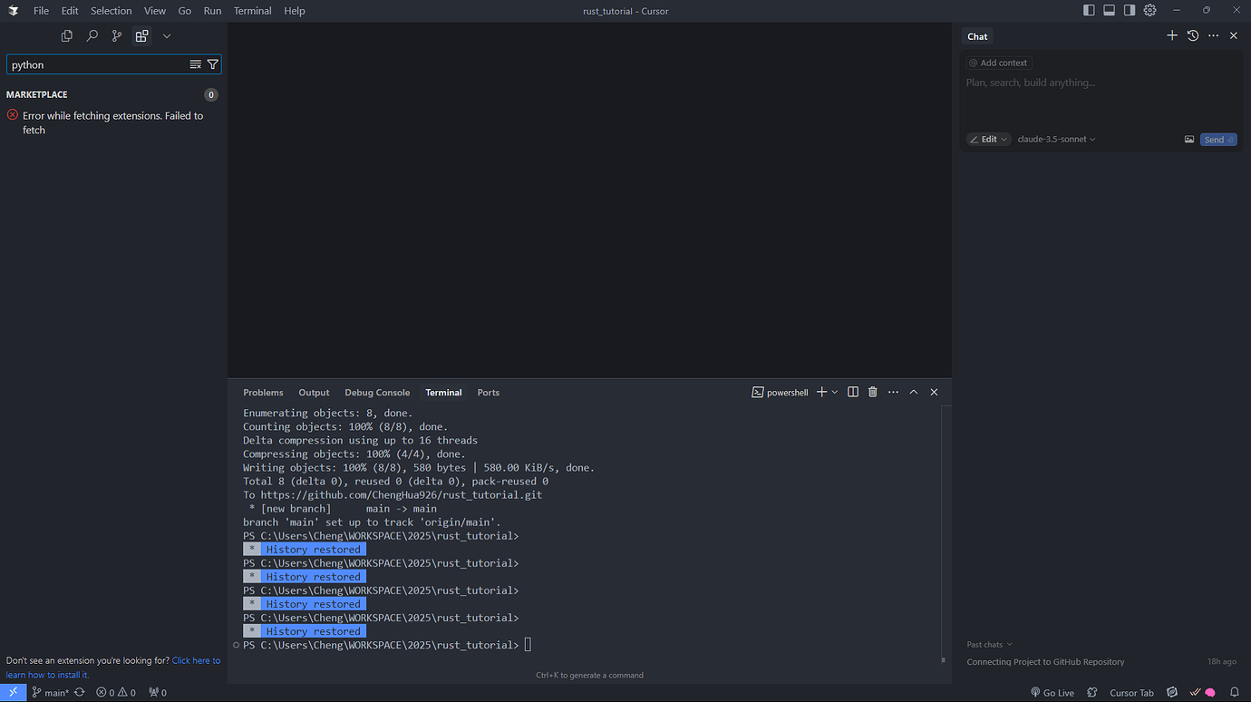Clear the extension search filter icon

tap(195, 64)
